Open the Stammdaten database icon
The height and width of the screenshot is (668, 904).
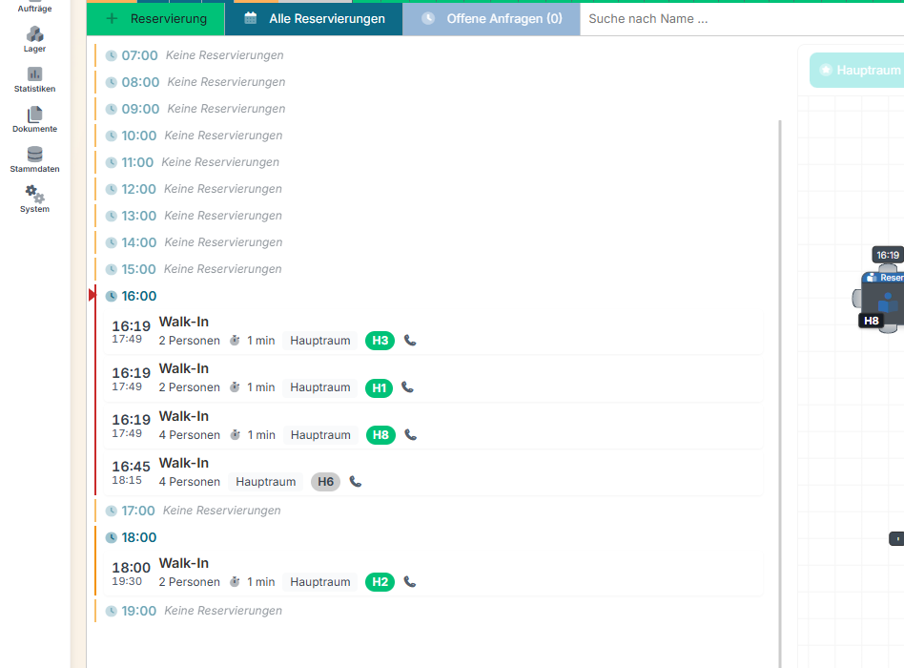click(x=34, y=154)
